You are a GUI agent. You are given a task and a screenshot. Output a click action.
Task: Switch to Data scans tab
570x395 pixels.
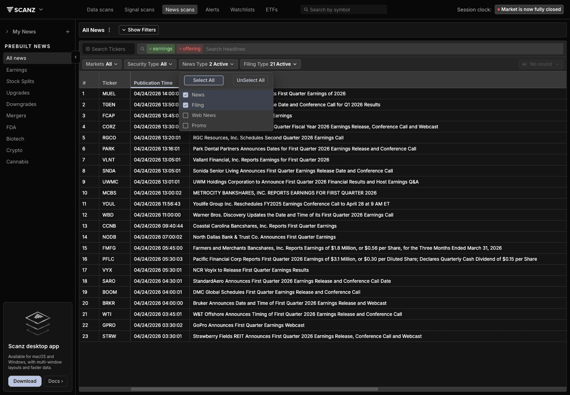click(x=100, y=9)
